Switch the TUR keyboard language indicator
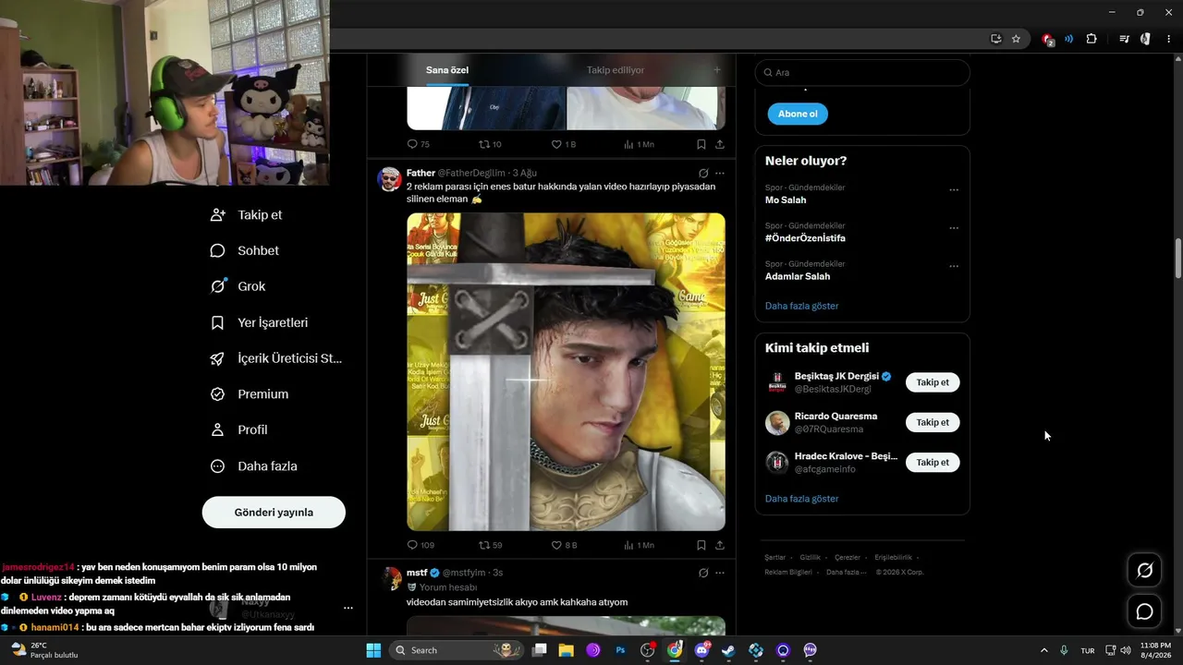The width and height of the screenshot is (1183, 665). (x=1088, y=650)
